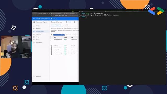Switch to the Ingress tab

[x=67, y=25]
